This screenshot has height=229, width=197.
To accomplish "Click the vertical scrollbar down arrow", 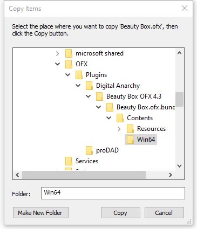I will 179,166.
